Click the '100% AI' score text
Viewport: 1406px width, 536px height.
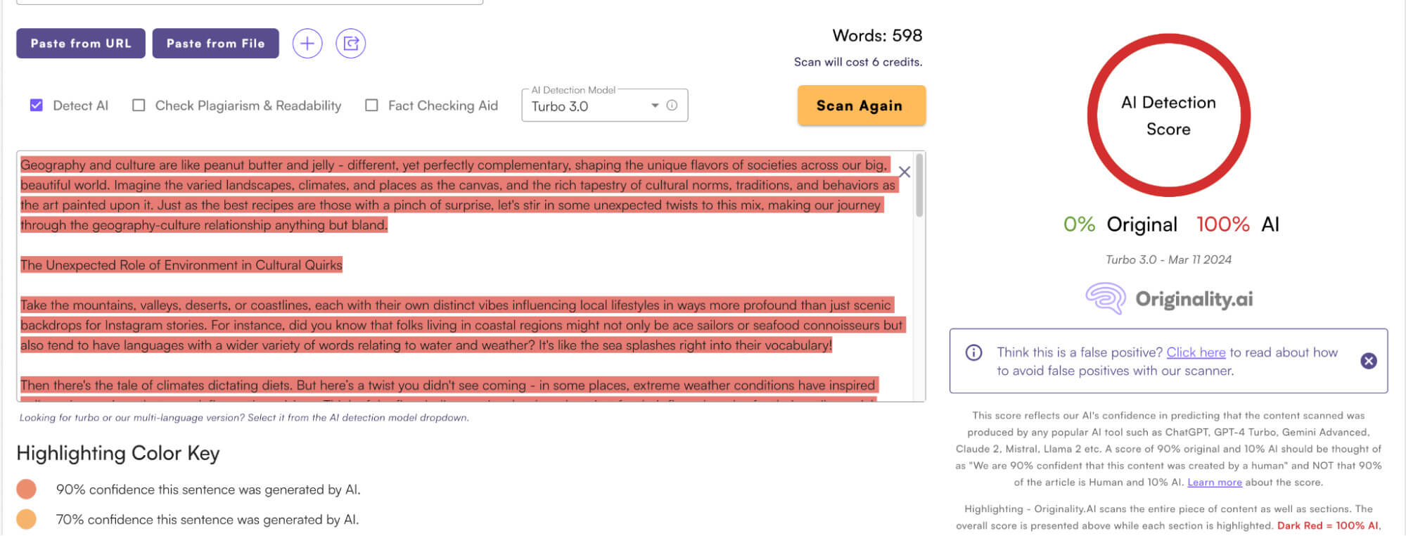tap(1238, 224)
